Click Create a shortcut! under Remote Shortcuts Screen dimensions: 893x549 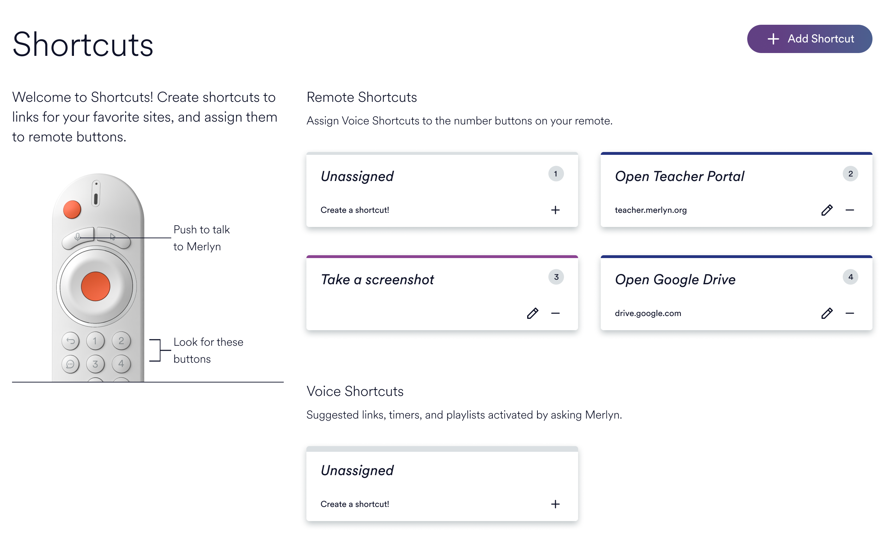click(355, 210)
